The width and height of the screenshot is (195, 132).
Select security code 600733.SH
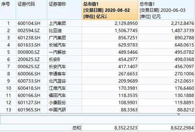29,81
